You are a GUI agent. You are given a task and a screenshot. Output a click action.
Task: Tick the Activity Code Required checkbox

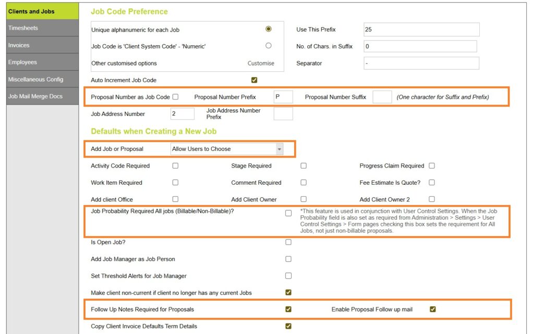(x=176, y=166)
